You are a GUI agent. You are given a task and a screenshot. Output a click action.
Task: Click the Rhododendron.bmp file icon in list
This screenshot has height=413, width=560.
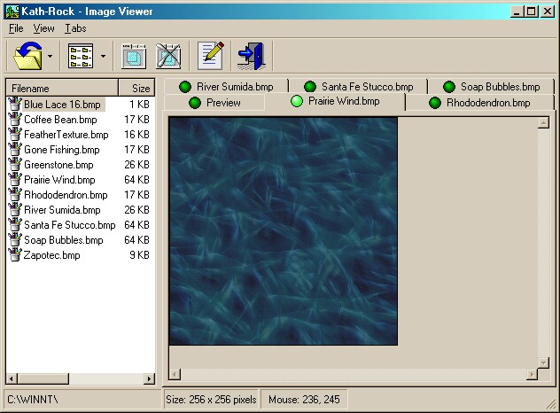pyautogui.click(x=15, y=195)
